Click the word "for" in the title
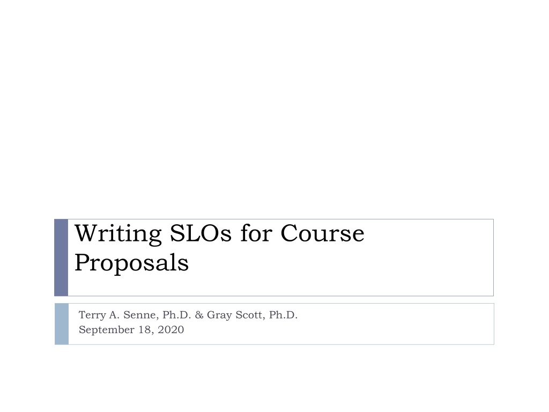Image resolution: width=549 pixels, height=412 pixels. [256, 233]
